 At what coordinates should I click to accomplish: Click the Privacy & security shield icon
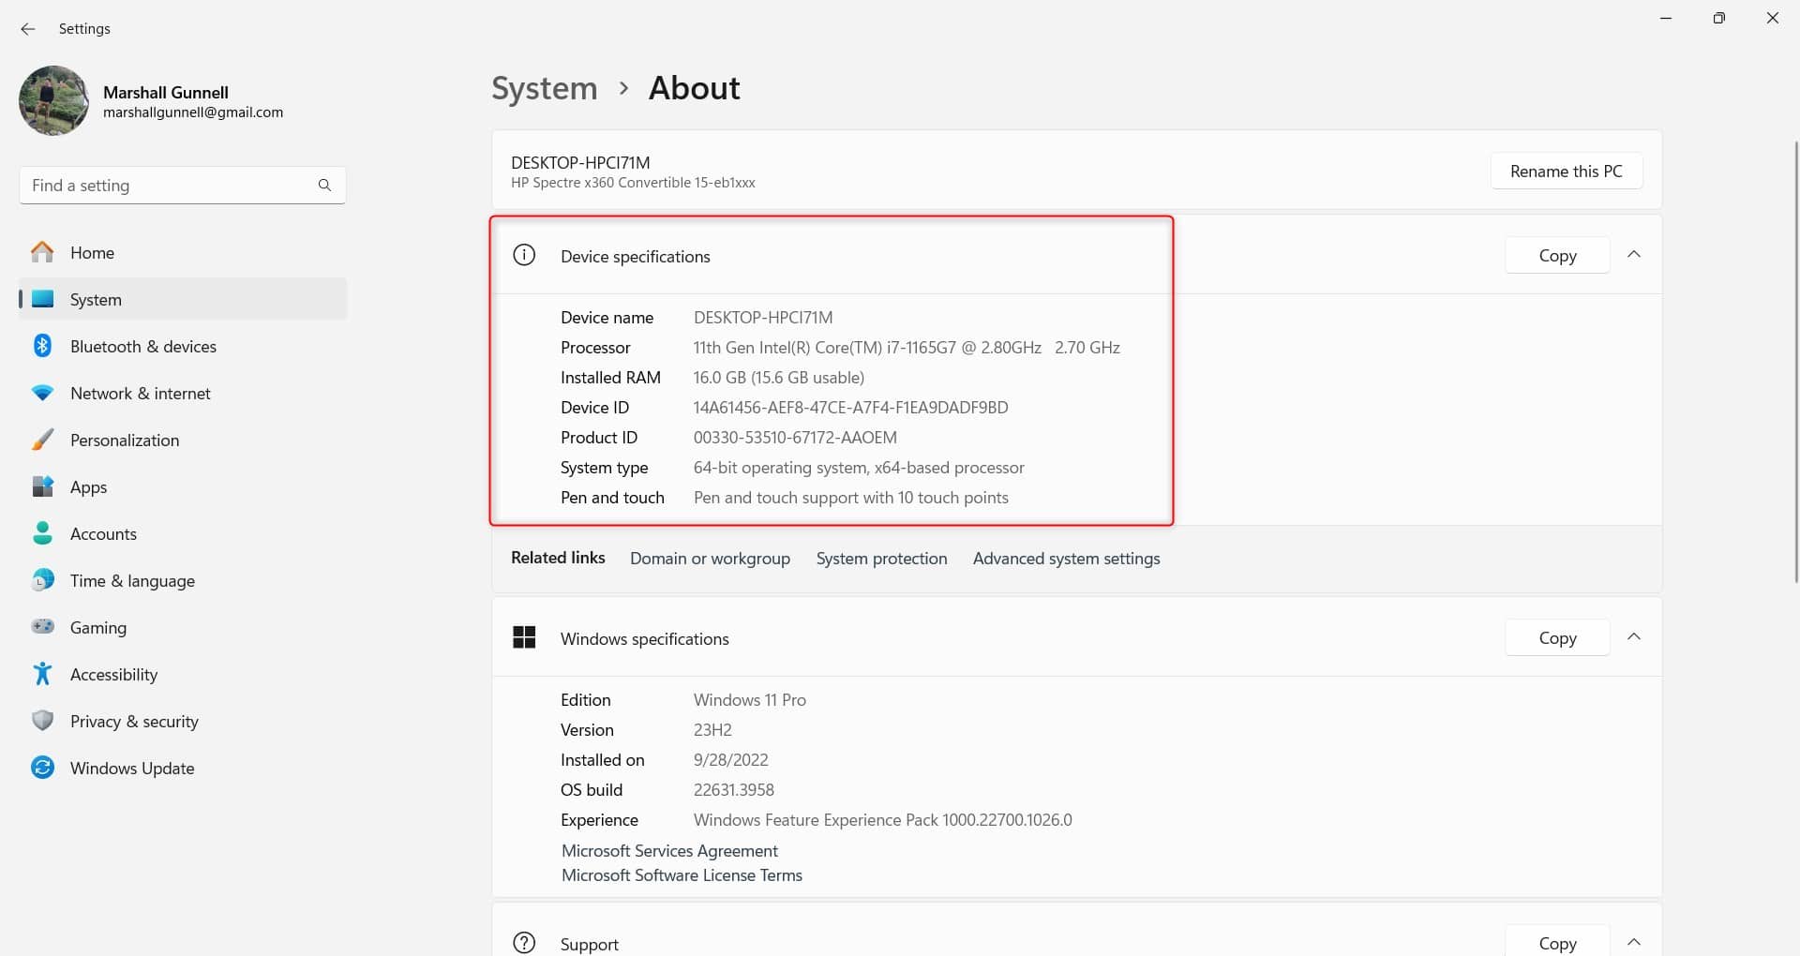pos(42,721)
